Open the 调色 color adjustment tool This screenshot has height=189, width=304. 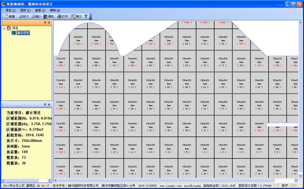click(x=46, y=17)
